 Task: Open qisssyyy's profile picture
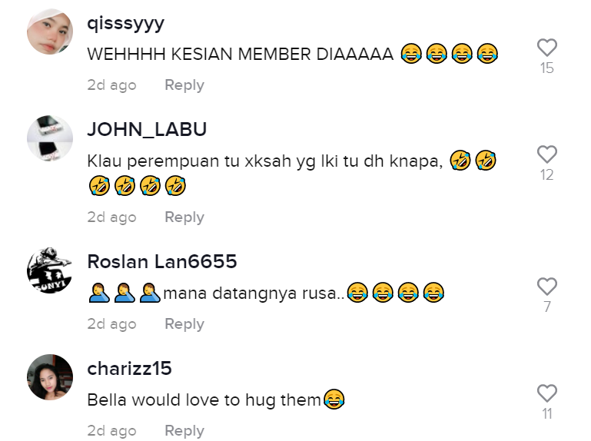pyautogui.click(x=50, y=31)
